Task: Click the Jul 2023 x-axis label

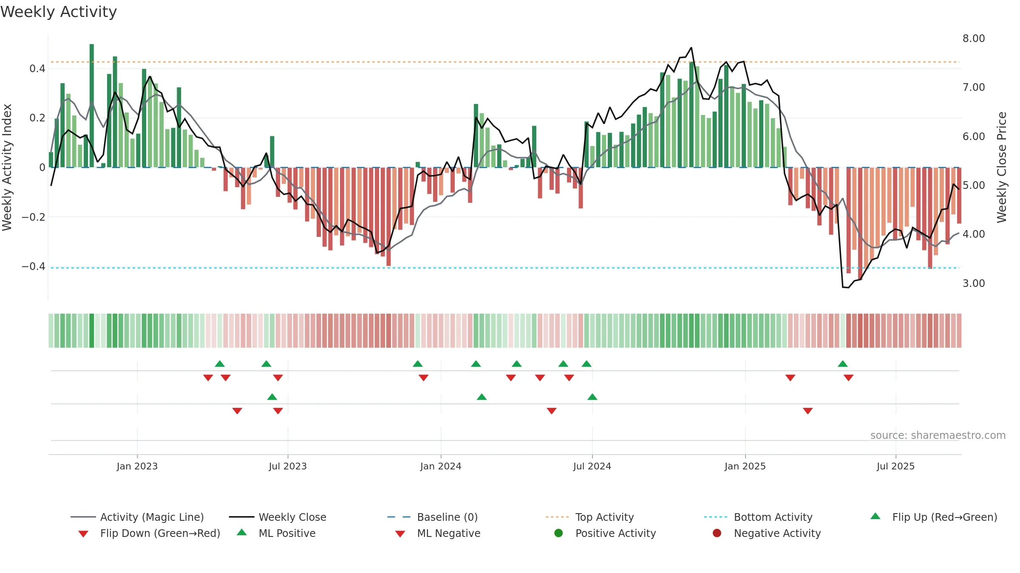Action: click(x=288, y=466)
